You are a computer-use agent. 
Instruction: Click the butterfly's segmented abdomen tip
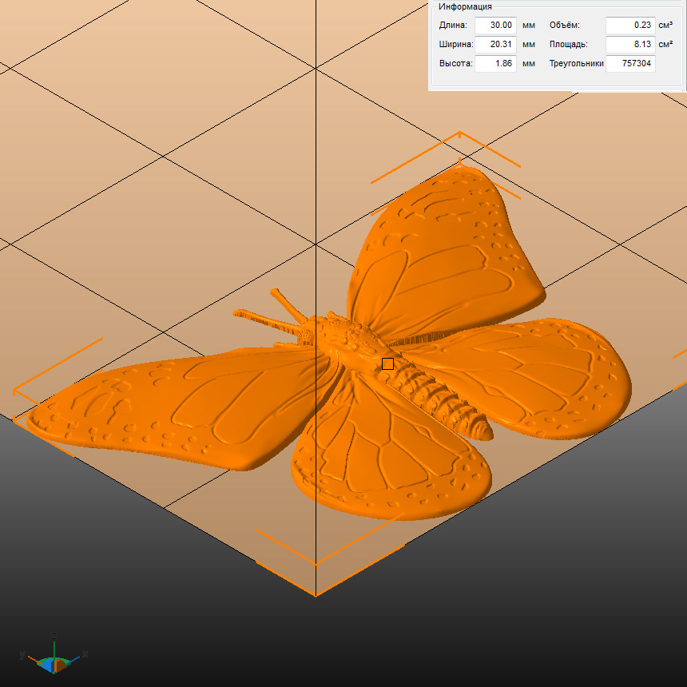point(481,429)
